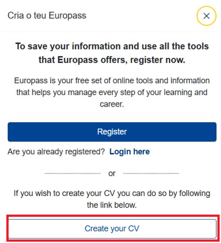This screenshot has height=243, width=221.
Task: Click the bold 'register now' heading text
Action: click(112, 53)
